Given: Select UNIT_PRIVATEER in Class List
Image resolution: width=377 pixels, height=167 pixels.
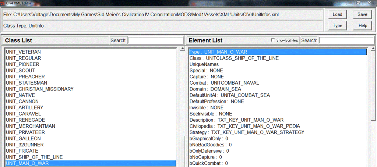Looking at the screenshot, I should coord(91,132).
